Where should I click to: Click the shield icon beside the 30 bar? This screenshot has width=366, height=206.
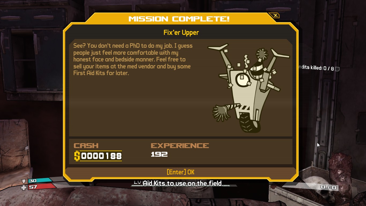(24, 181)
